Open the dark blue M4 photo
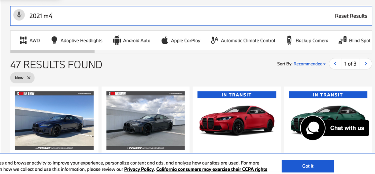The width and height of the screenshot is (375, 174). (x=54, y=121)
